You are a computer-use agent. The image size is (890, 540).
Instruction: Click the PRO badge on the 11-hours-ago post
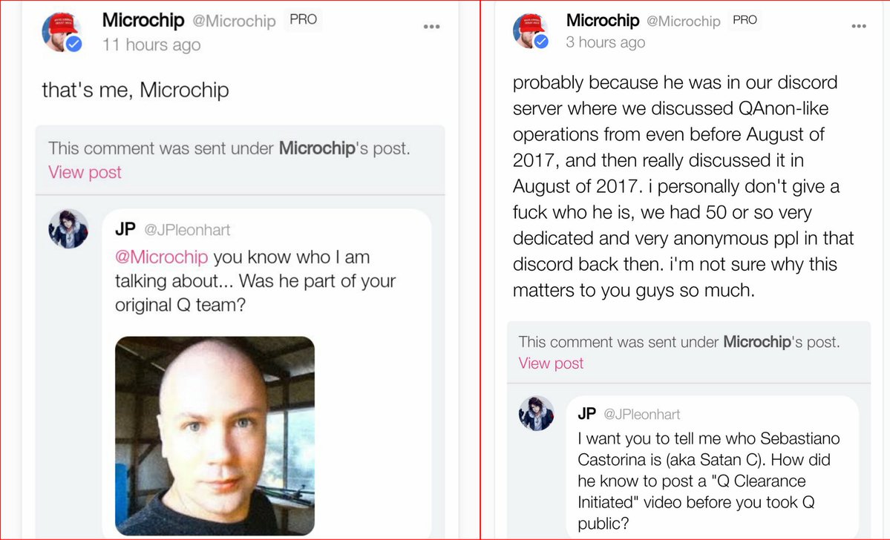[303, 20]
